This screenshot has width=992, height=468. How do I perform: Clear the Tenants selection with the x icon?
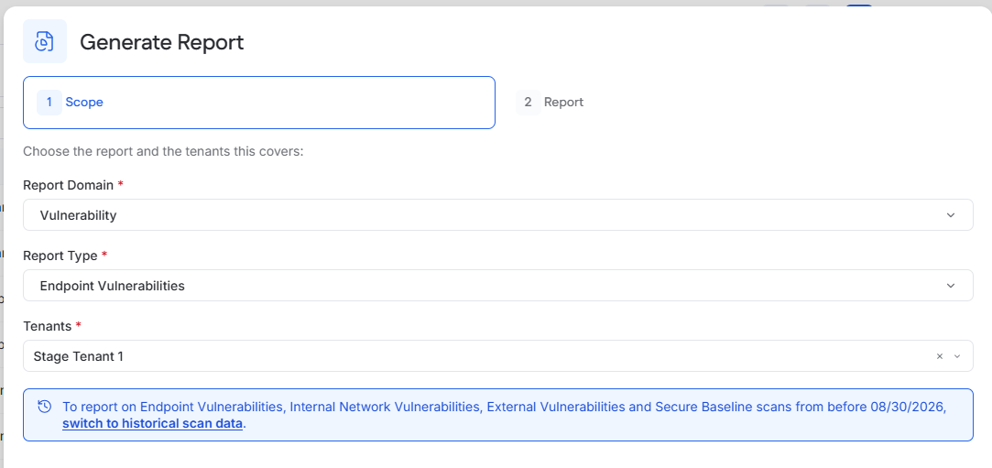pyautogui.click(x=940, y=356)
